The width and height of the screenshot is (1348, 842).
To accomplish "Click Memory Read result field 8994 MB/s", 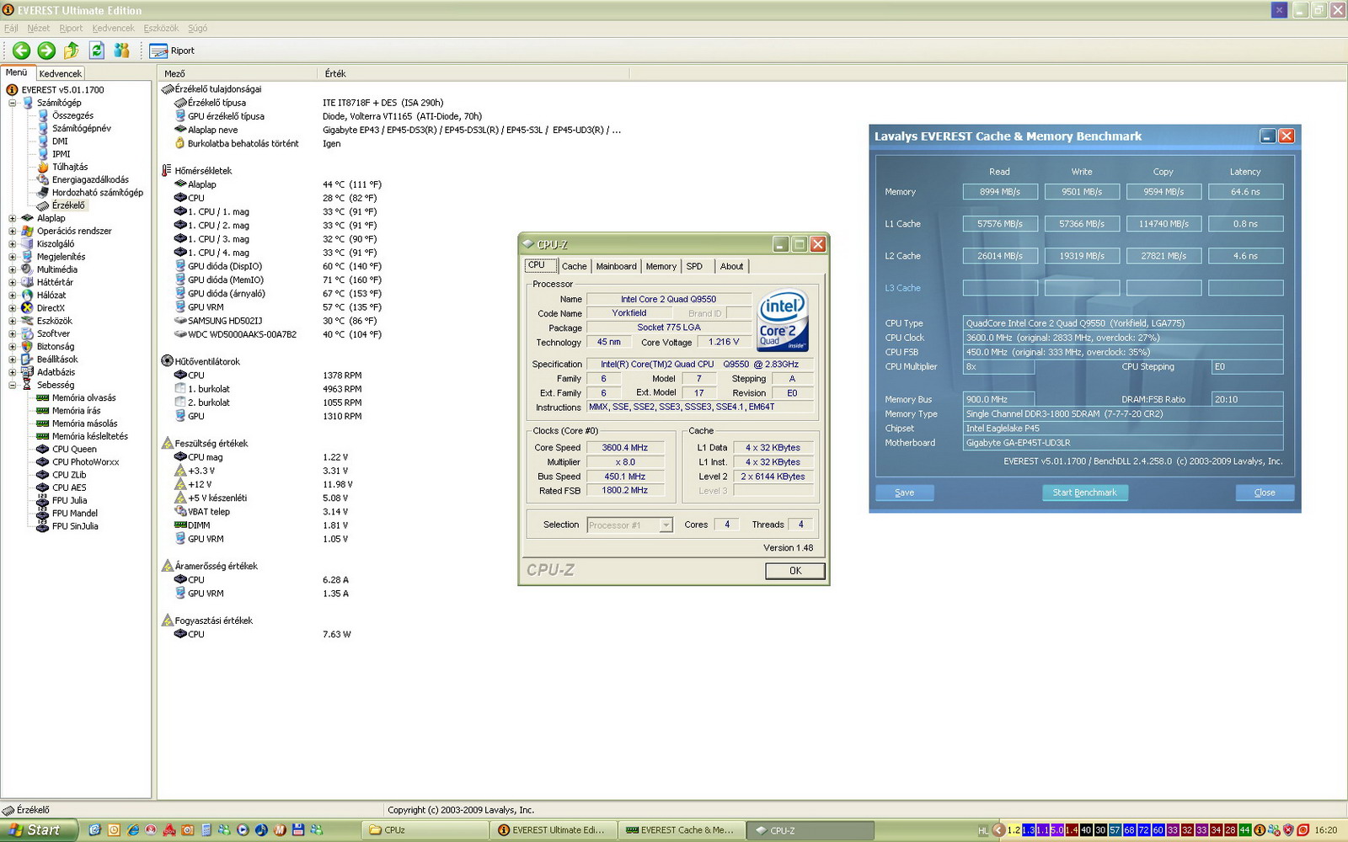I will pos(1000,192).
